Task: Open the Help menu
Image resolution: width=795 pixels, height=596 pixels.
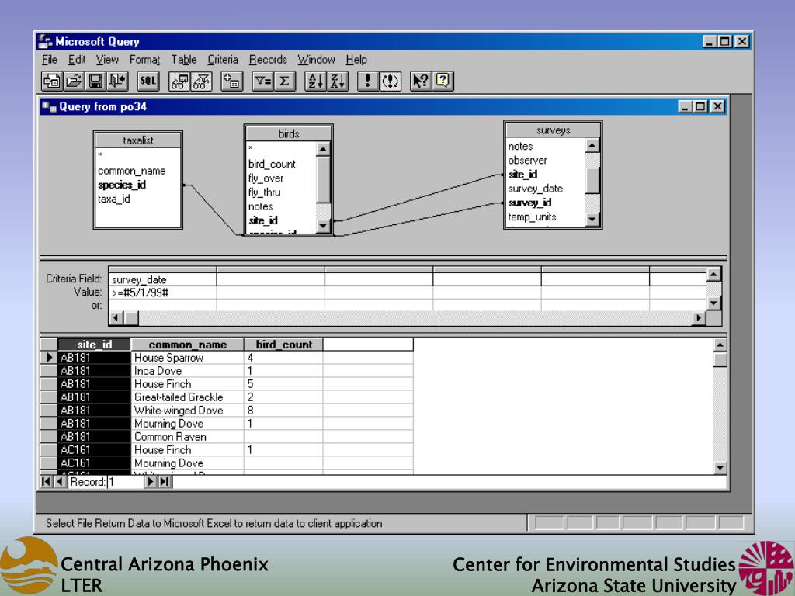Action: pyautogui.click(x=356, y=60)
